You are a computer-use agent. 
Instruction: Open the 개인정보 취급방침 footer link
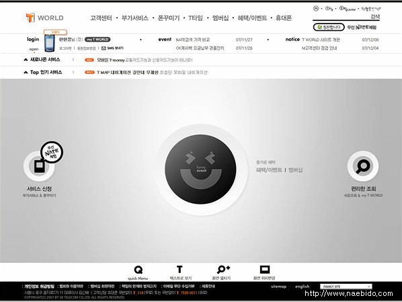39,286
